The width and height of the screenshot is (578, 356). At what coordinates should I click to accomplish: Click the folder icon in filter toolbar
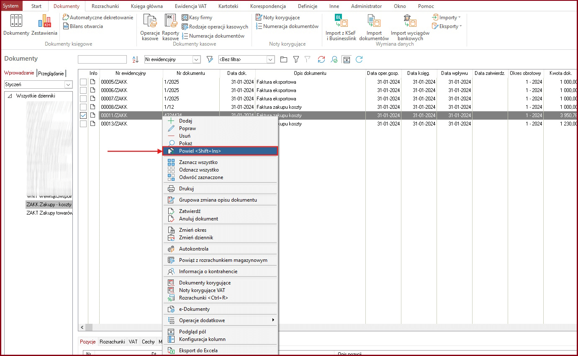(x=284, y=59)
